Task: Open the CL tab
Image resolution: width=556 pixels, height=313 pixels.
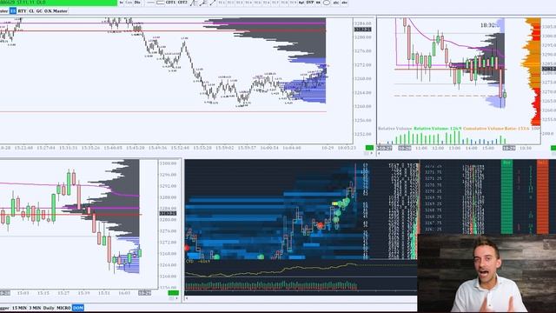Action: point(31,11)
